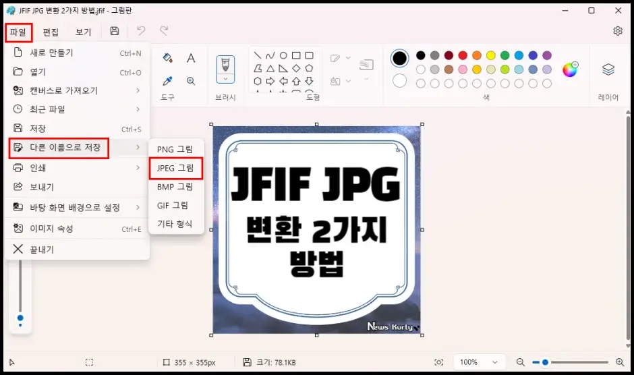Click the zoom in magnifier
The image size is (634, 375).
click(x=619, y=362)
